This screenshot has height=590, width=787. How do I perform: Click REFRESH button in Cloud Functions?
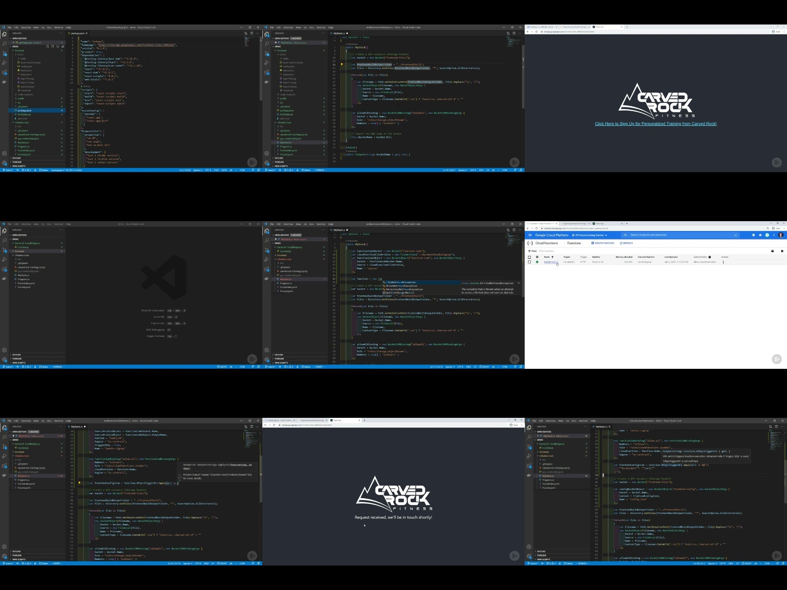627,243
